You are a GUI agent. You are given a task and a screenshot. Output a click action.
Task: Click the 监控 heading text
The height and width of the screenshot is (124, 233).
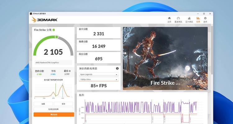pyautogui.click(x=82, y=95)
